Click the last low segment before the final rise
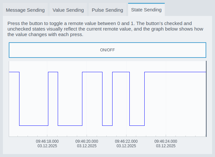Viewport: 215px width, 157px height. click(137, 125)
